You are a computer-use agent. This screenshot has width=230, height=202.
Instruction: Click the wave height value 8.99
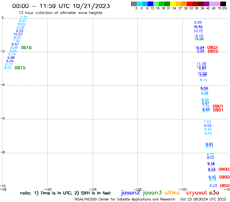click(17, 38)
